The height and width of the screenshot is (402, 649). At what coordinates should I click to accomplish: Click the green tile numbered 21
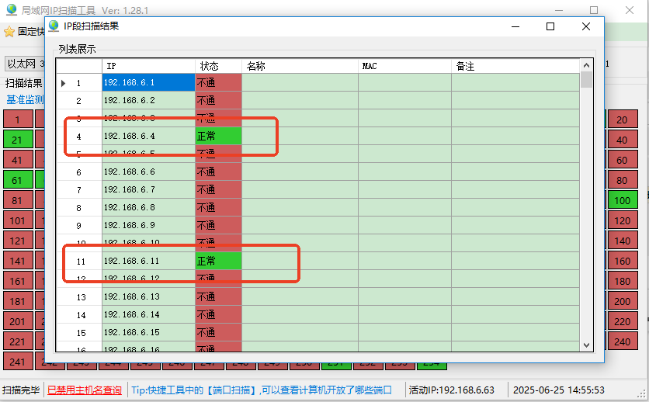(18, 140)
